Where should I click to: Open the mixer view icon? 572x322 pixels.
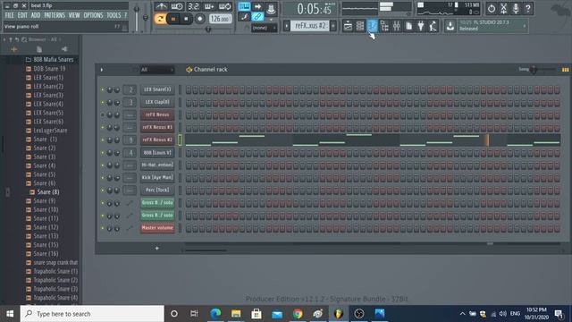[397, 26]
